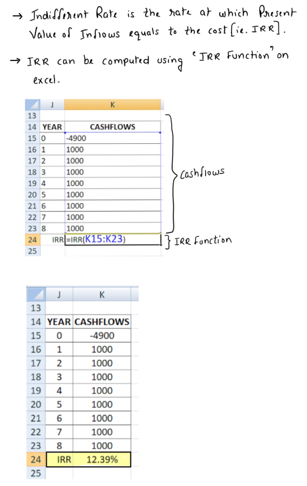
Task: Click year 6 cell in the 12.39% spreadsheet
Action: click(59, 418)
